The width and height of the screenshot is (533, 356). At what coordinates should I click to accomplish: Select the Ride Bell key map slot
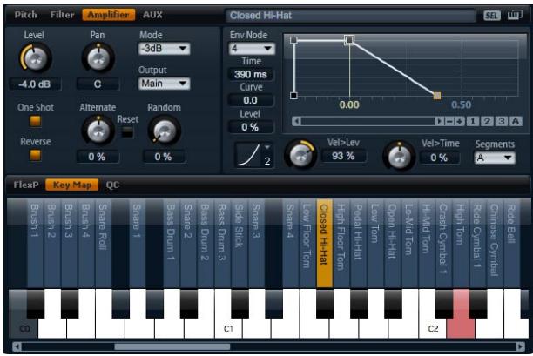coord(511,243)
